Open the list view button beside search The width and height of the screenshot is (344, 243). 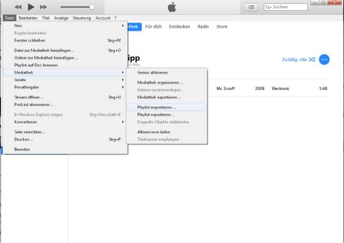coord(251,7)
